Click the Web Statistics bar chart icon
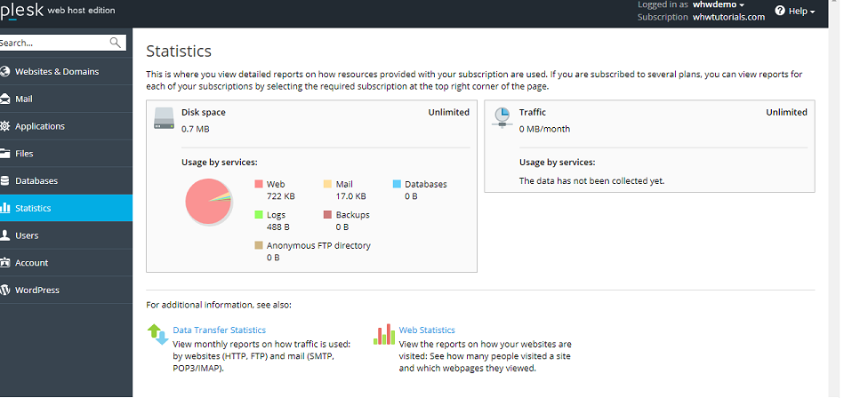The width and height of the screenshot is (852, 398). (384, 334)
